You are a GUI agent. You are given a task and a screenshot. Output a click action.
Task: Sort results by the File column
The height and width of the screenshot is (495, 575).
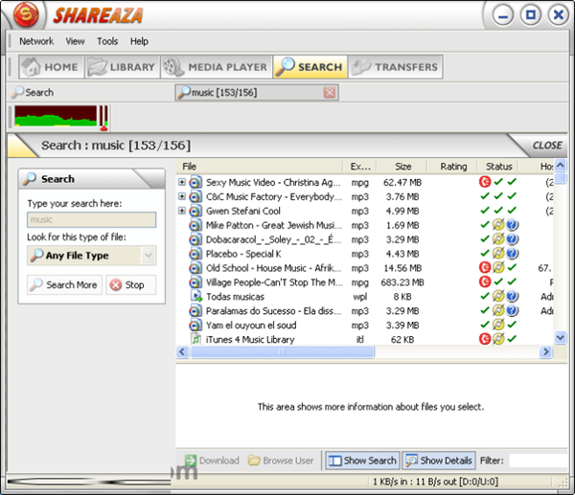coord(259,167)
